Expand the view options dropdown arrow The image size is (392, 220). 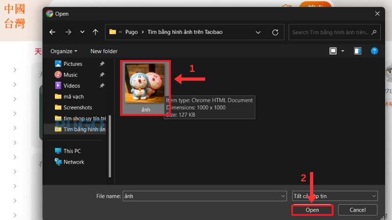[343, 51]
